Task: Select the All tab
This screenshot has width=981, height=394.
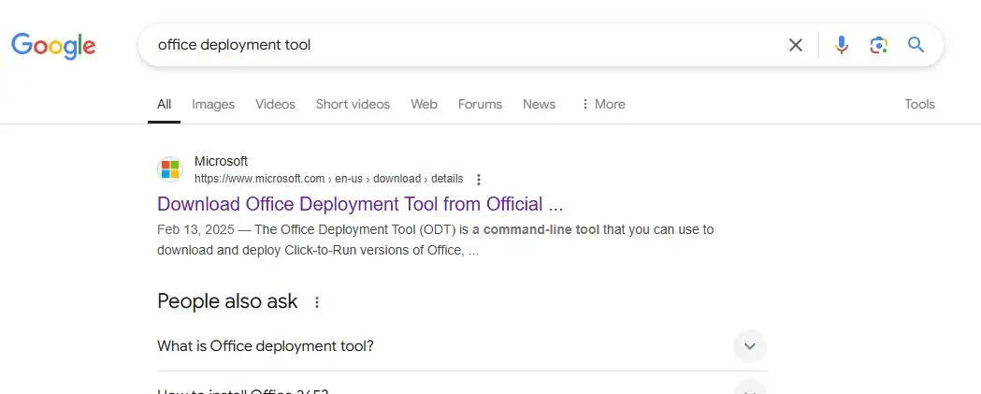Action: pos(164,104)
